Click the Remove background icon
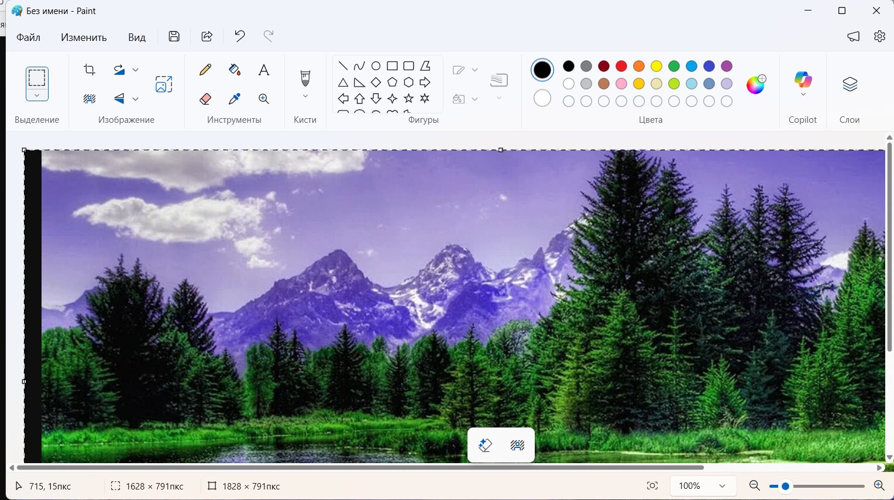The image size is (894, 500). [90, 99]
